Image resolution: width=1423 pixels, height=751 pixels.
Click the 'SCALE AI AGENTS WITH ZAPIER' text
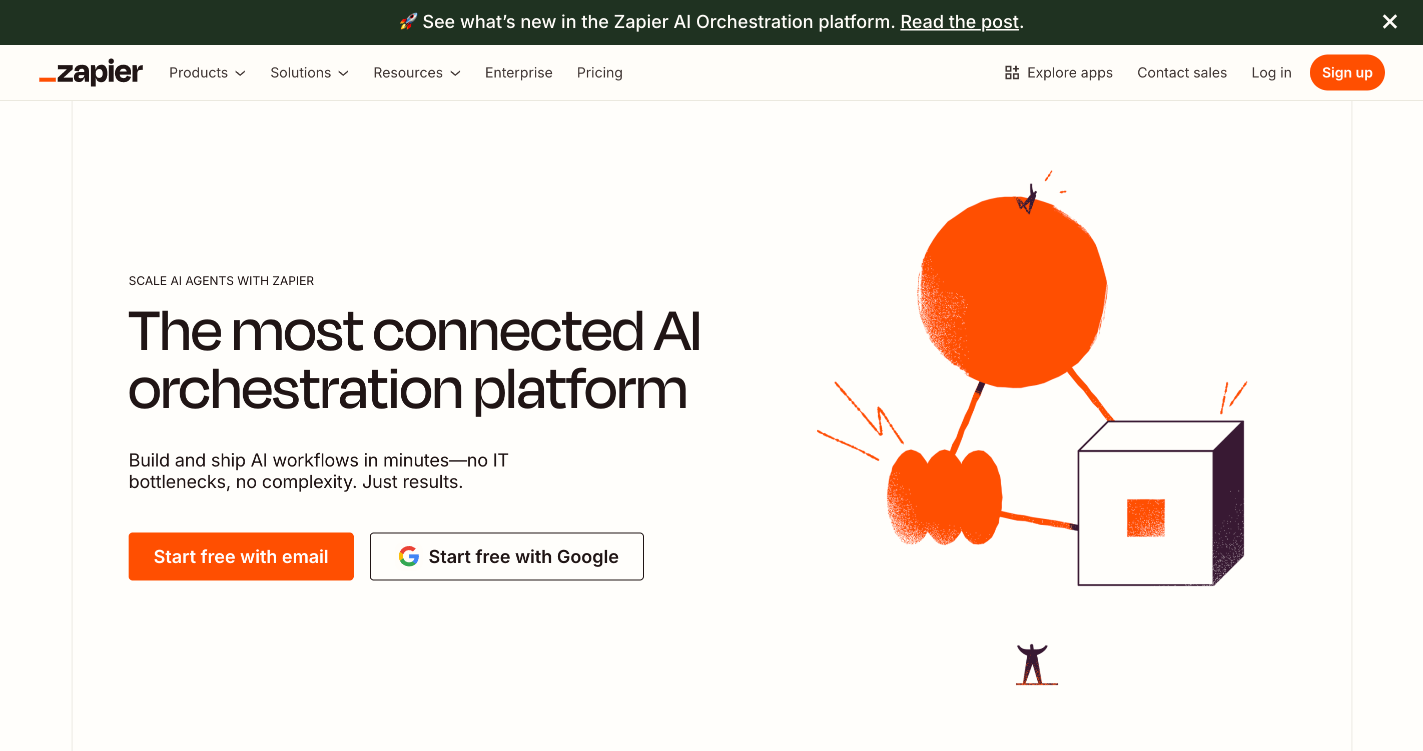tap(221, 280)
